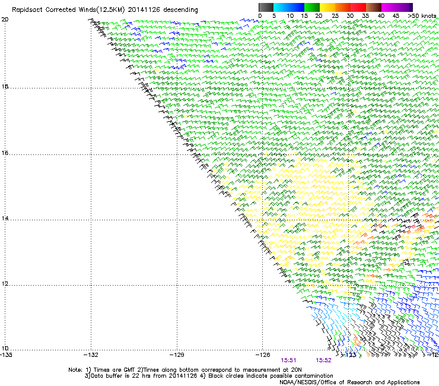Click the legend label '25' under color bar
The height and width of the screenshot is (386, 439).
335,16
